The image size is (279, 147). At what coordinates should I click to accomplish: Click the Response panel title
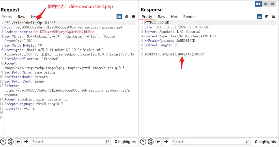(152, 10)
